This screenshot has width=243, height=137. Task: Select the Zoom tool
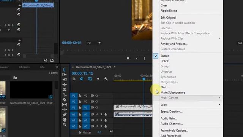pyautogui.click(x=65, y=124)
